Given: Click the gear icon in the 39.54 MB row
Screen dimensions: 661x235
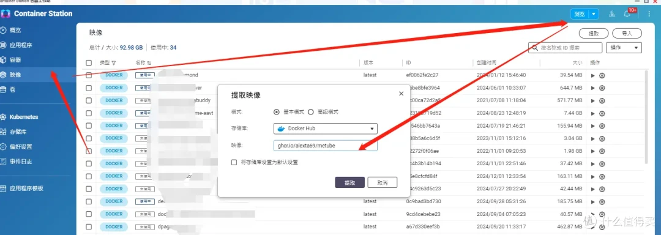Looking at the screenshot, I should coord(602,75).
